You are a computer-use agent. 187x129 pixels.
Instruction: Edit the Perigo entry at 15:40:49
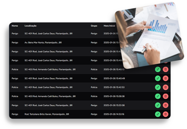tap(158, 78)
